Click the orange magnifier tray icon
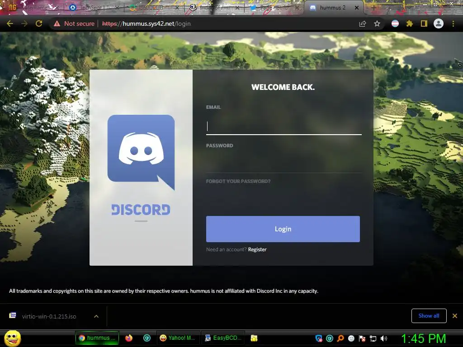The width and height of the screenshot is (463, 347). (340, 338)
